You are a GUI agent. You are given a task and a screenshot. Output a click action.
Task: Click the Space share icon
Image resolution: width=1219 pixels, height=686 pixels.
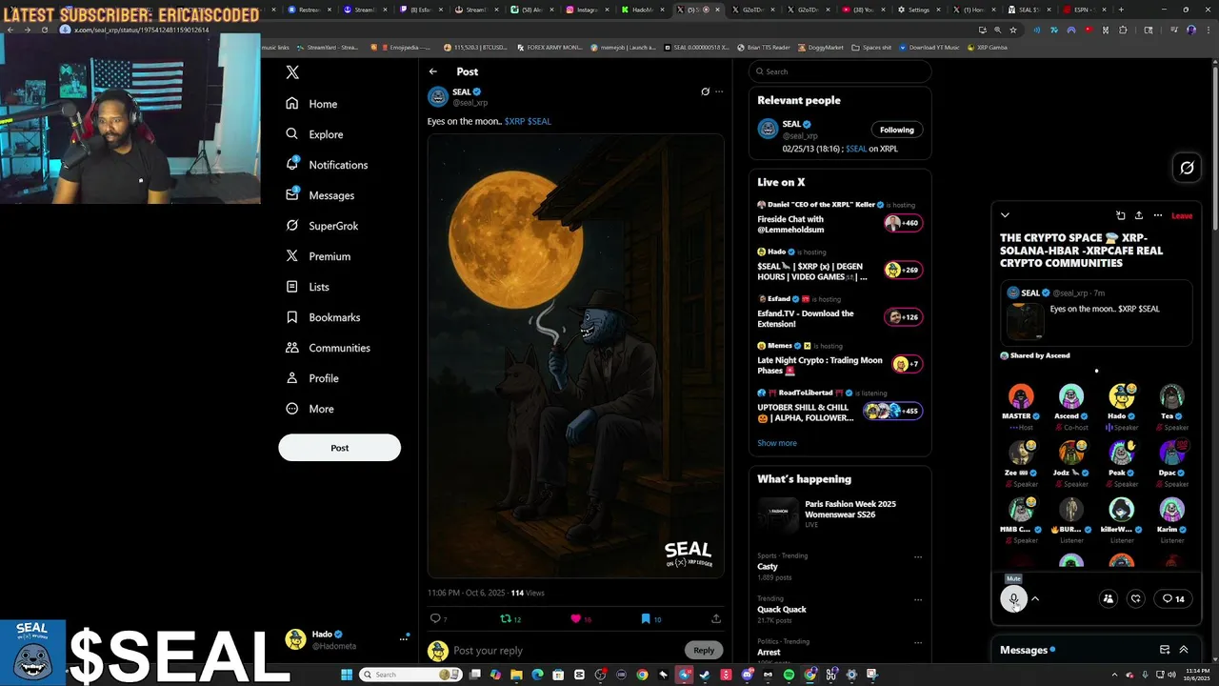[x=1138, y=215]
